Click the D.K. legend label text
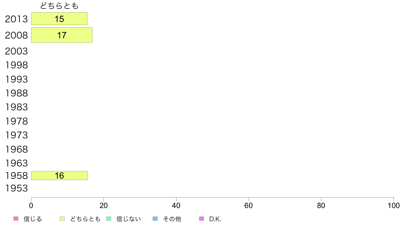 pyautogui.click(x=215, y=219)
